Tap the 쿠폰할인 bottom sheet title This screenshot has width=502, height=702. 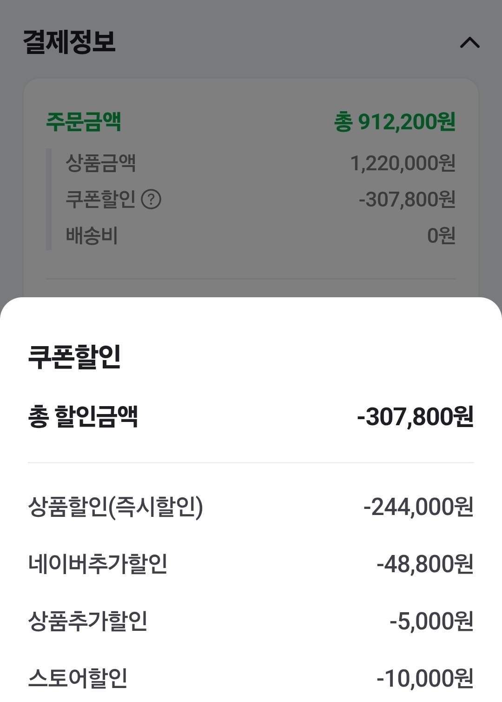74,357
